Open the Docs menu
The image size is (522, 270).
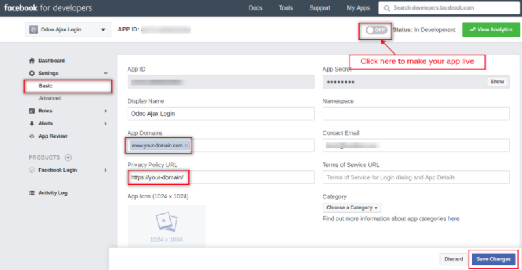pyautogui.click(x=255, y=8)
